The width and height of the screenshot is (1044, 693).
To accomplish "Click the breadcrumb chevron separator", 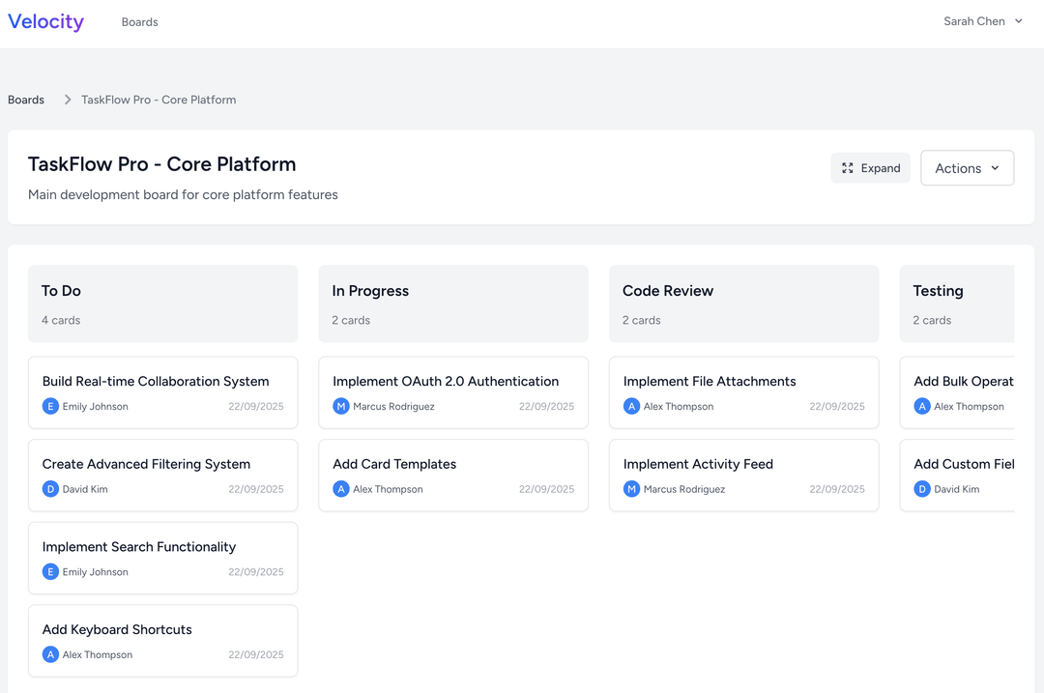I will (68, 100).
